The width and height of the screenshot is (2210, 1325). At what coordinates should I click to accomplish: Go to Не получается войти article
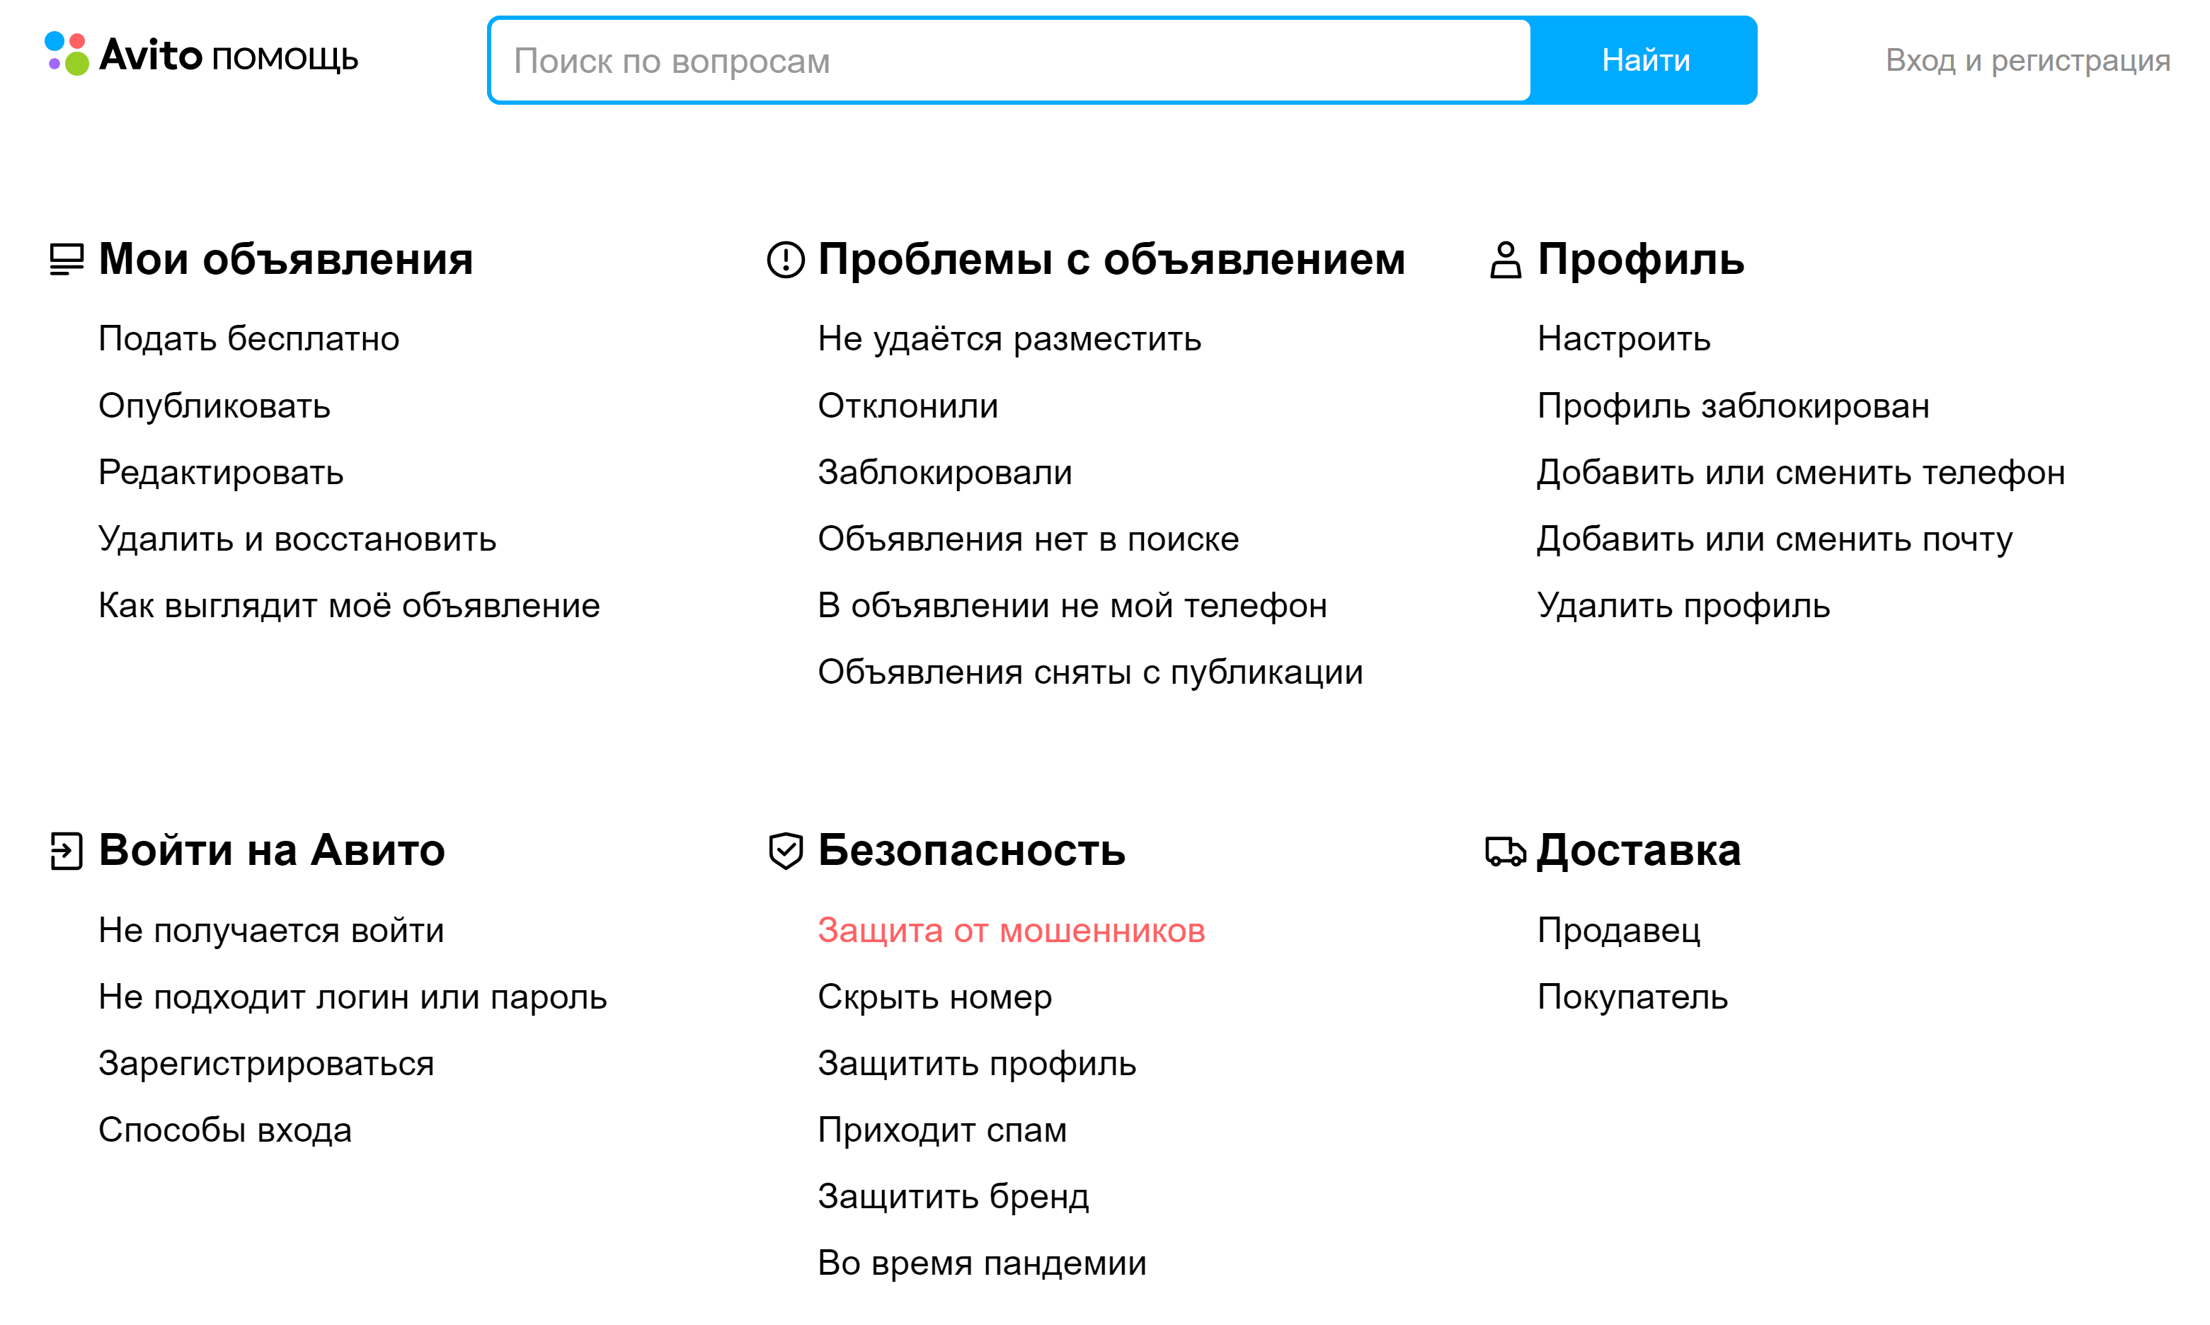pyautogui.click(x=270, y=930)
